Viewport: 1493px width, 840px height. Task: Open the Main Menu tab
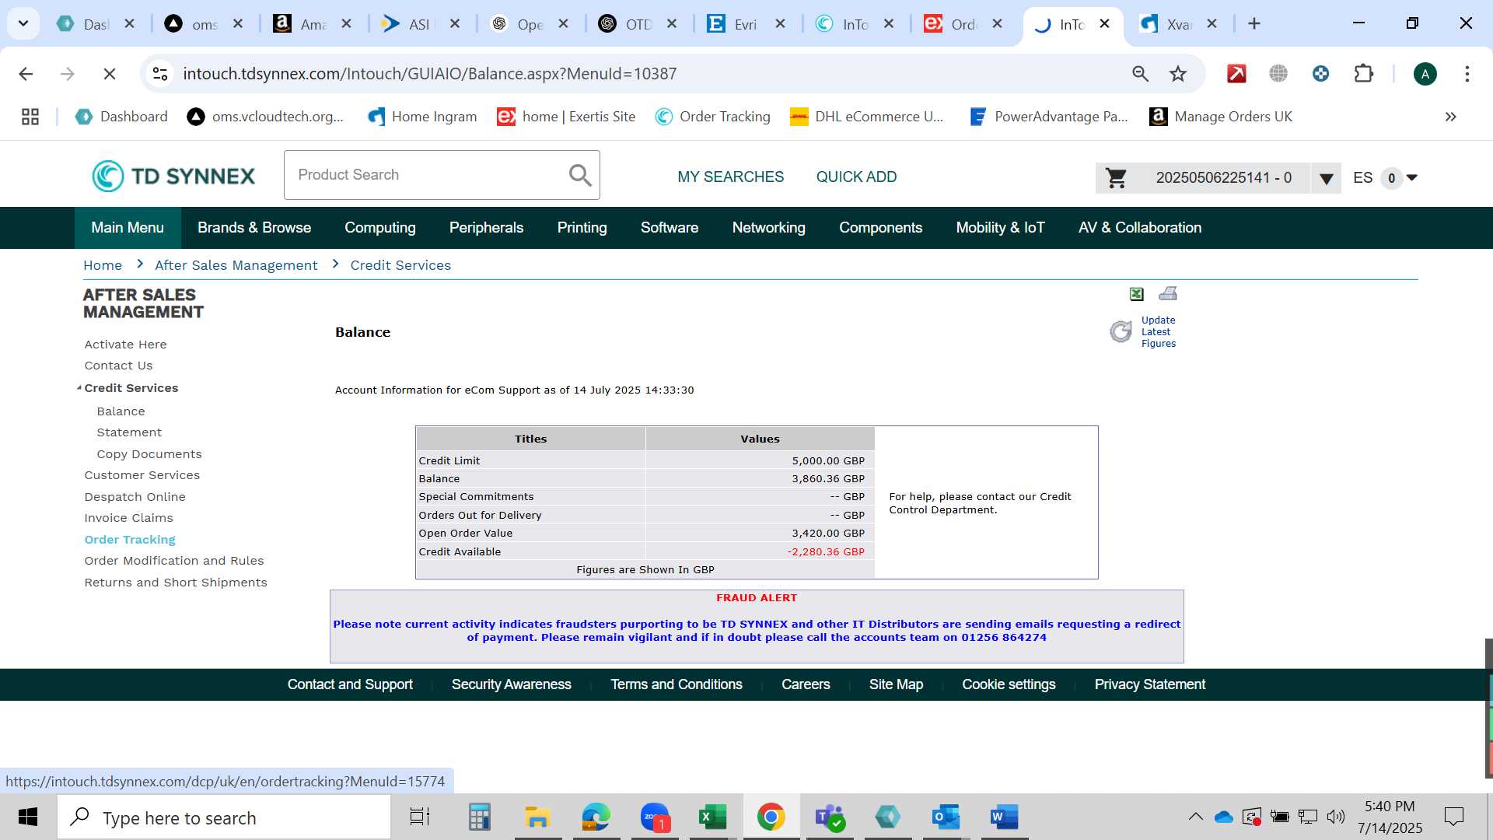128,228
